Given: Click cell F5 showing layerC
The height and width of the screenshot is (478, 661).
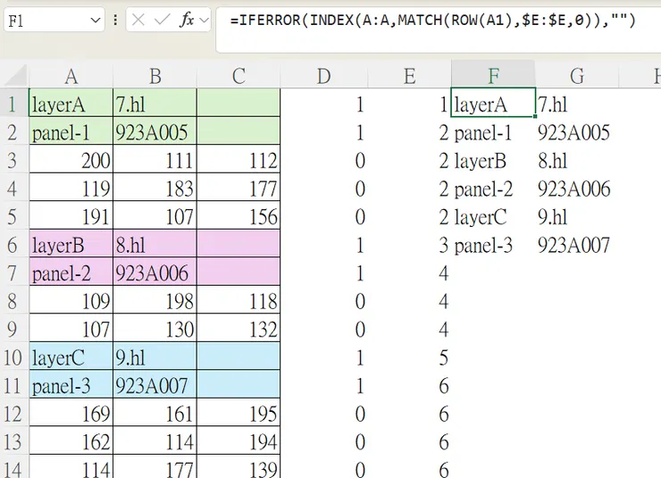Looking at the screenshot, I should point(493,215).
